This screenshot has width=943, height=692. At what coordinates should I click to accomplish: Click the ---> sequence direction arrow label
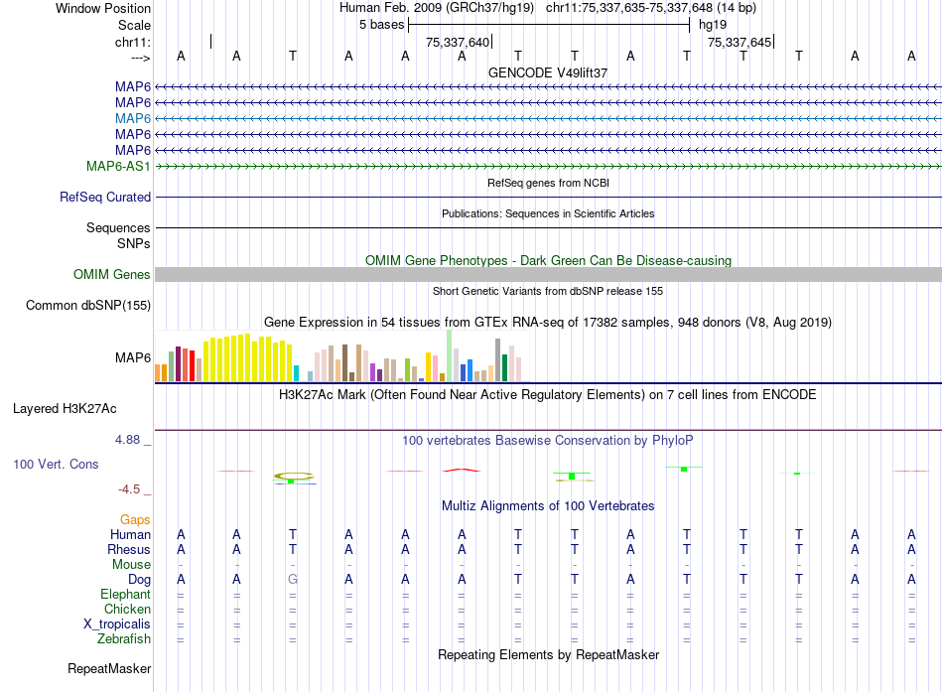pyautogui.click(x=141, y=58)
